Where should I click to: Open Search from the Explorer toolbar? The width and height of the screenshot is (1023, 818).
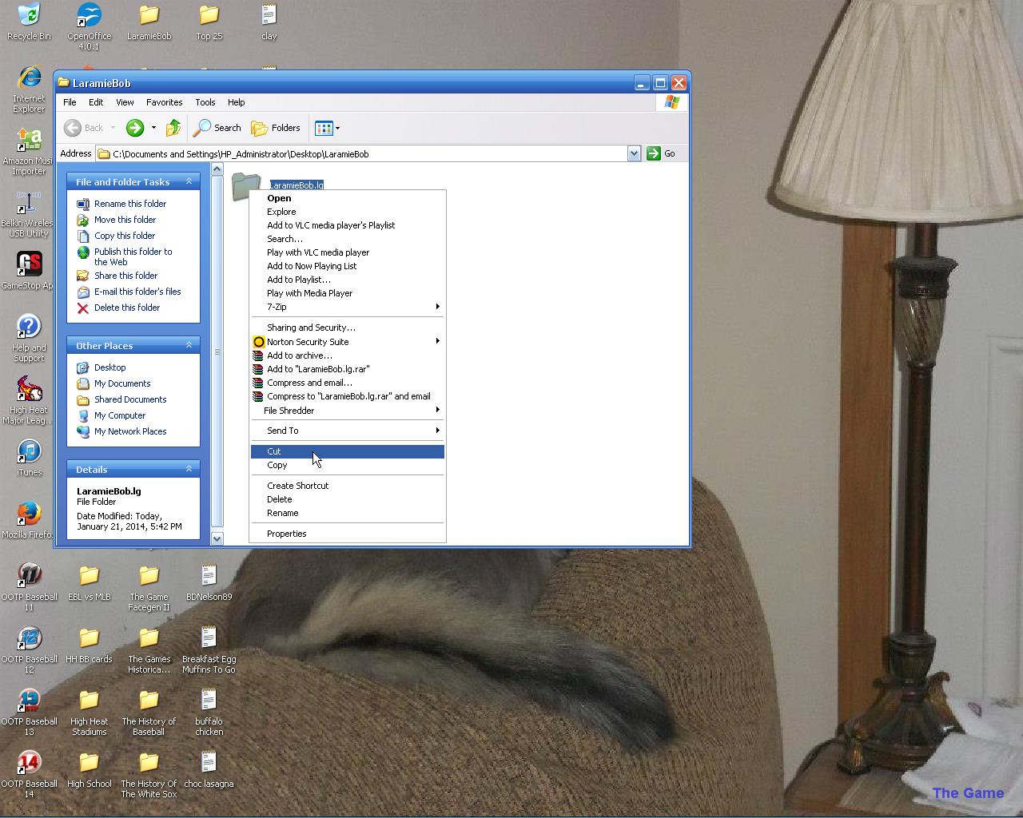click(x=217, y=128)
